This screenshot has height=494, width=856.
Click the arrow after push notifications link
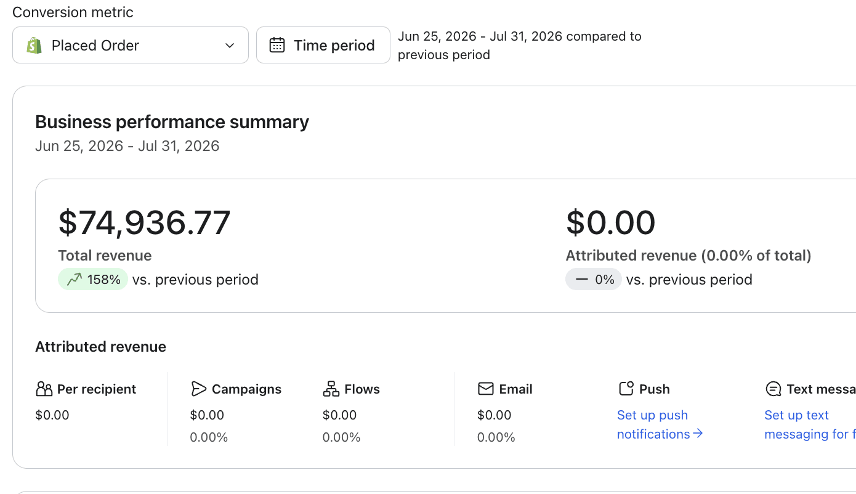698,434
